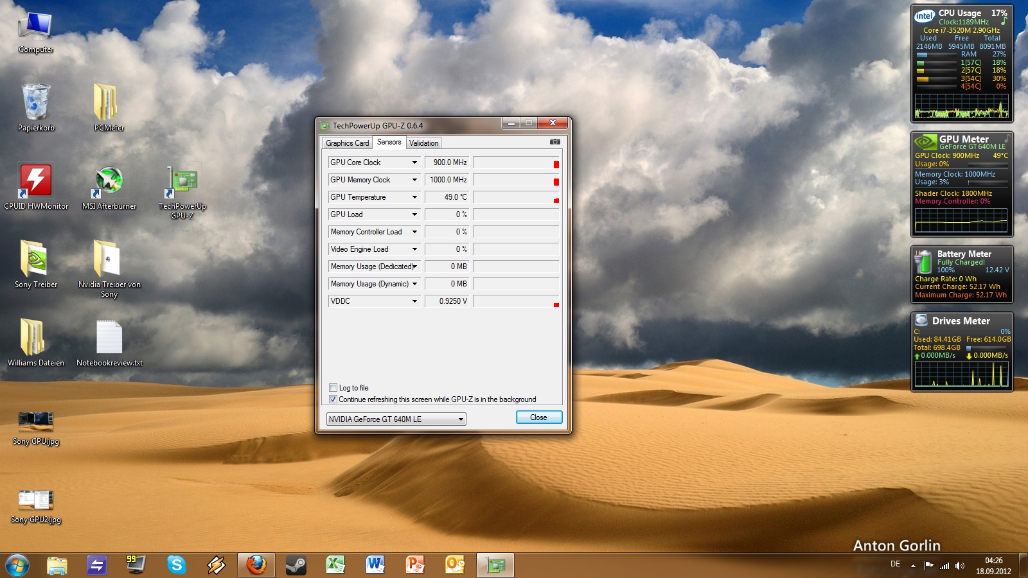
Task: Uncheck Continue refreshing in background checkbox
Action: click(x=333, y=399)
